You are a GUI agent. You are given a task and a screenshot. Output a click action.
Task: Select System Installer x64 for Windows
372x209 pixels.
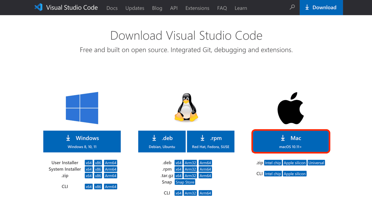pos(89,169)
